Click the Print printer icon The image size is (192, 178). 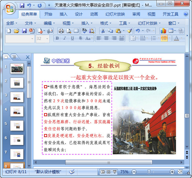(x=61, y=31)
